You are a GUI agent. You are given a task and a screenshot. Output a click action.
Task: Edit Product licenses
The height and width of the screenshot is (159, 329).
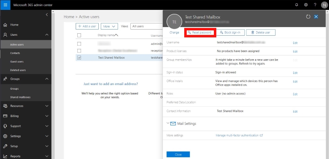(295, 51)
